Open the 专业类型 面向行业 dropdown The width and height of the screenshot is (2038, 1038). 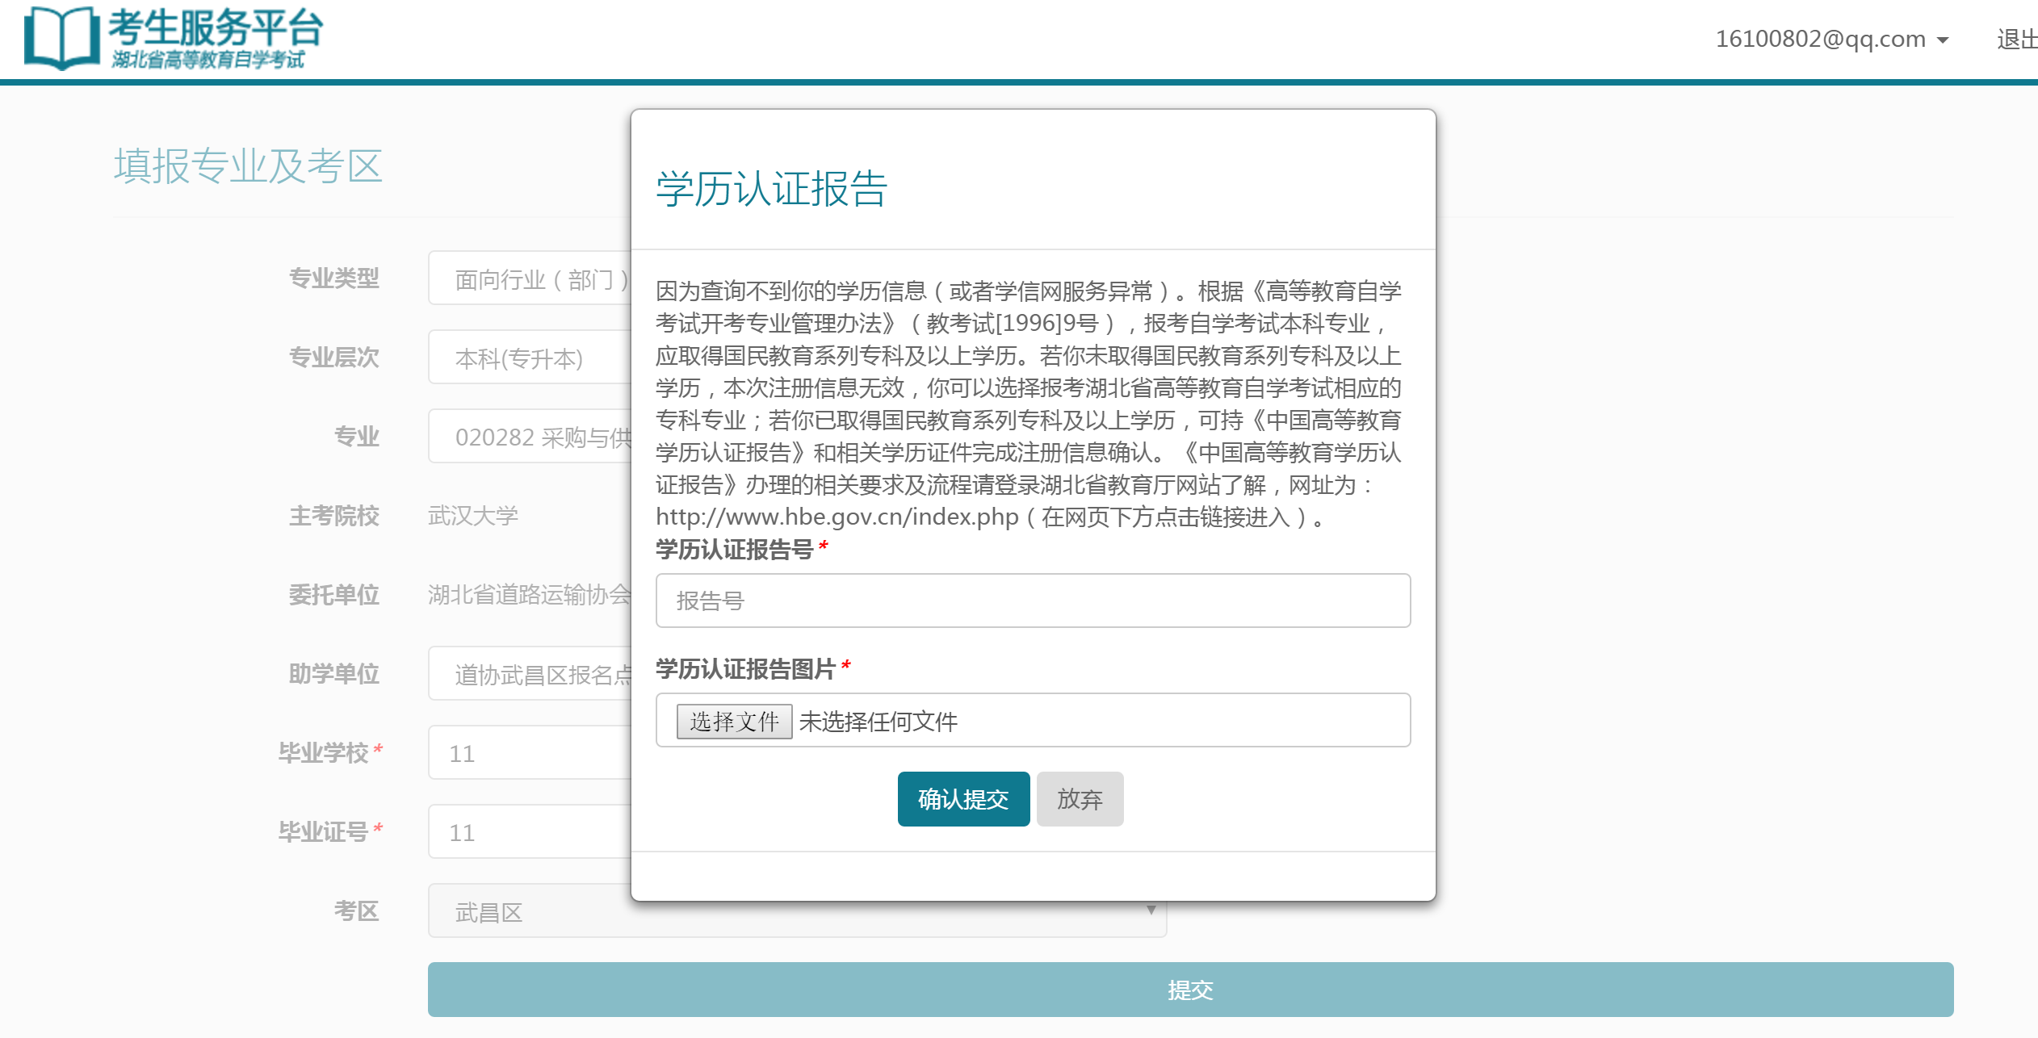pos(529,278)
